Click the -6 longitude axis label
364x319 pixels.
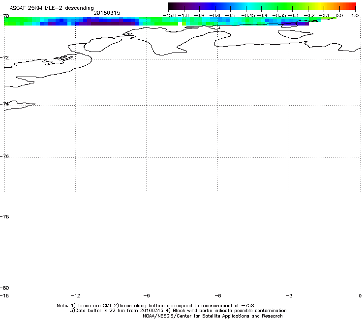click(217, 295)
